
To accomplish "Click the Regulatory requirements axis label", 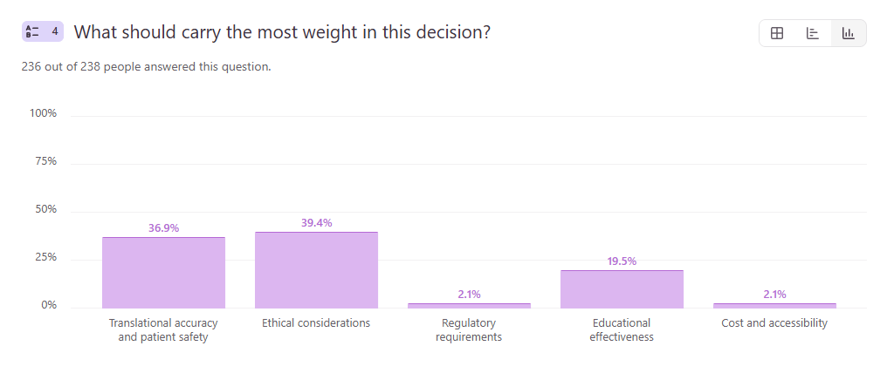I will tap(469, 329).
